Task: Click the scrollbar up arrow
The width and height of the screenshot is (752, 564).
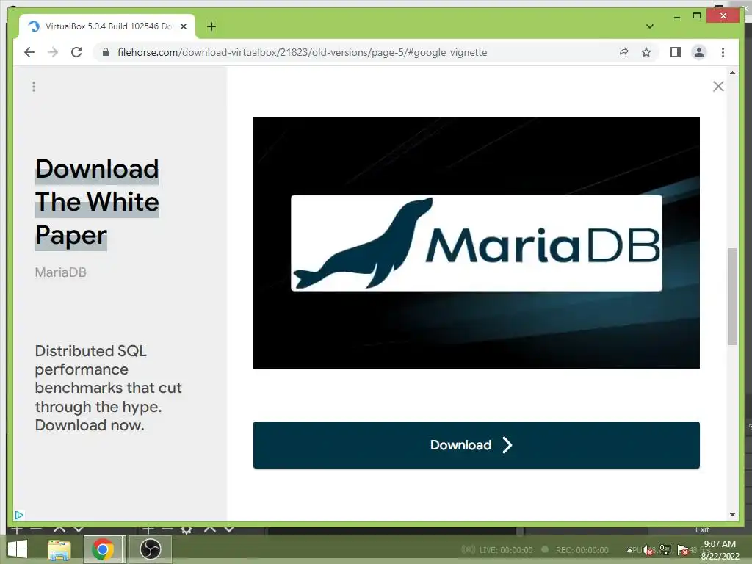Action: point(732,73)
